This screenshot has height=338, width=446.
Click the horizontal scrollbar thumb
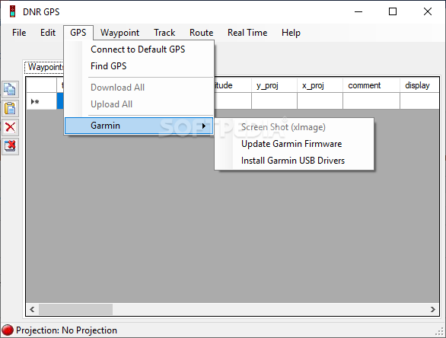click(75, 309)
